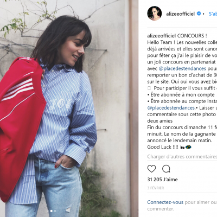Open @placedestendances mention before Laisser
The width and height of the screenshot is (217, 217).
[171, 108]
